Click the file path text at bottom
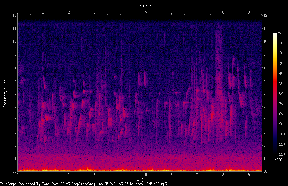 83,184
